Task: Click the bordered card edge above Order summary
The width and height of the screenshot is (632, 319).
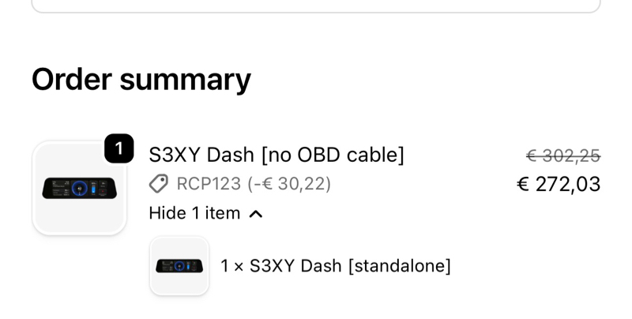Action: [316, 11]
